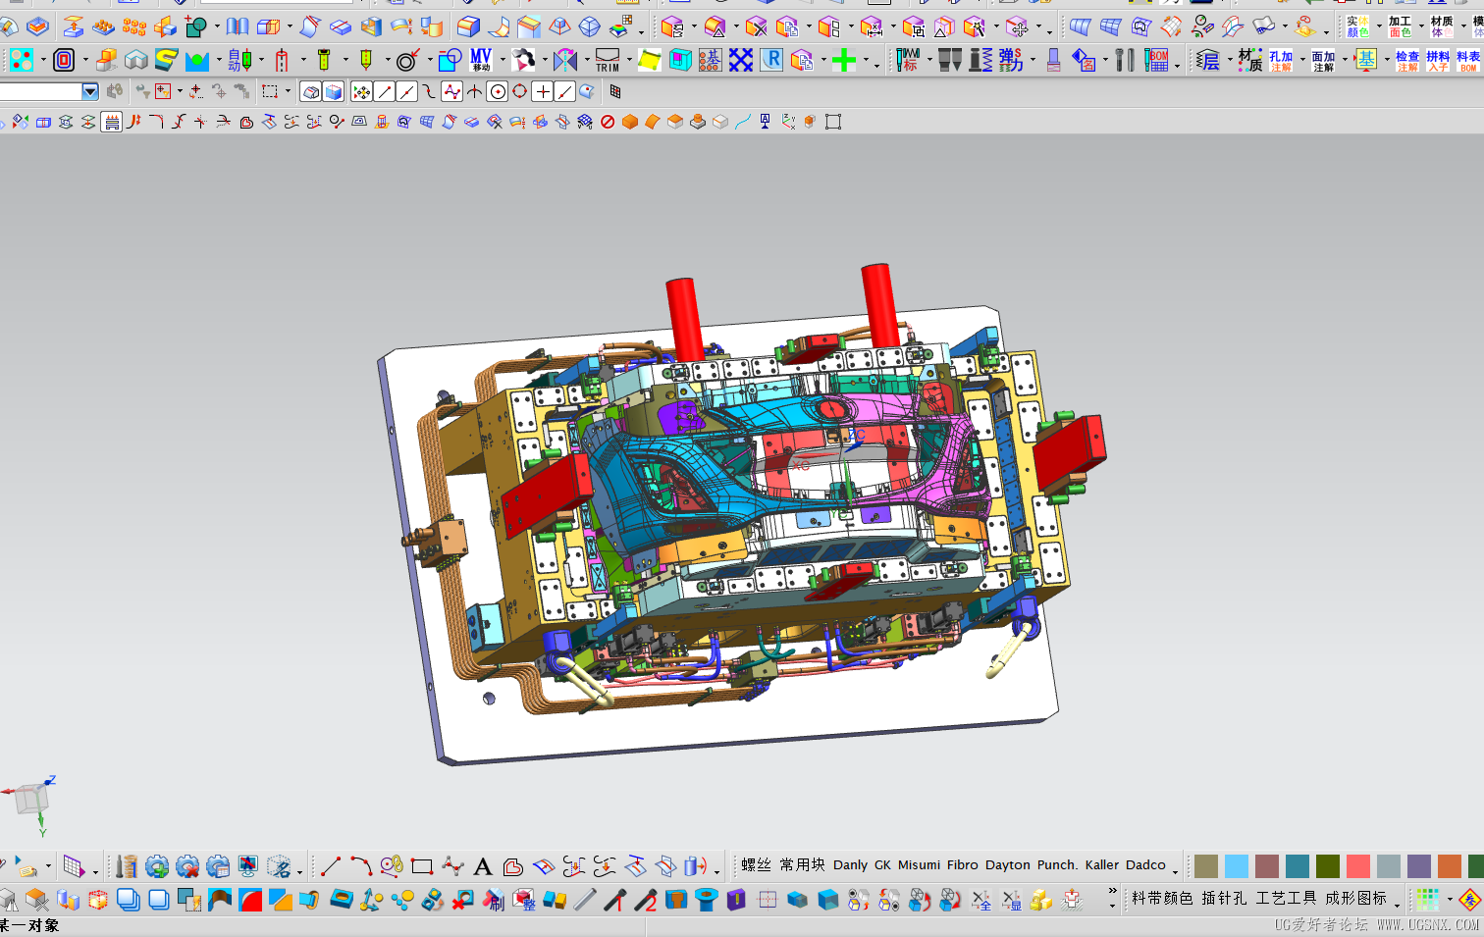The image size is (1484, 937).
Task: Click the MV 移动 move tool icon
Action: pyautogui.click(x=481, y=61)
